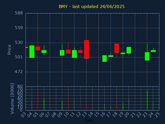Select the volume axis label 80
Viewport: 165px width, 124px height.
pos(20,87)
